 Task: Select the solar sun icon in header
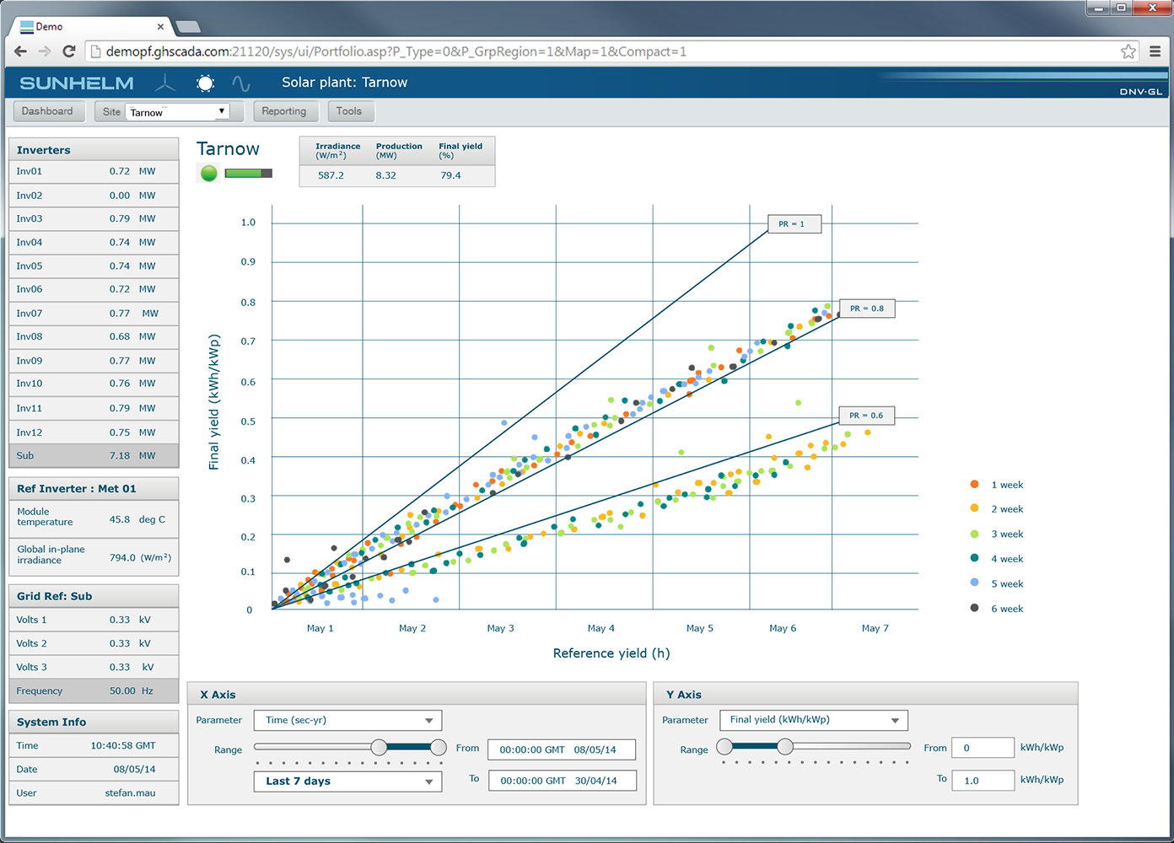(x=205, y=83)
